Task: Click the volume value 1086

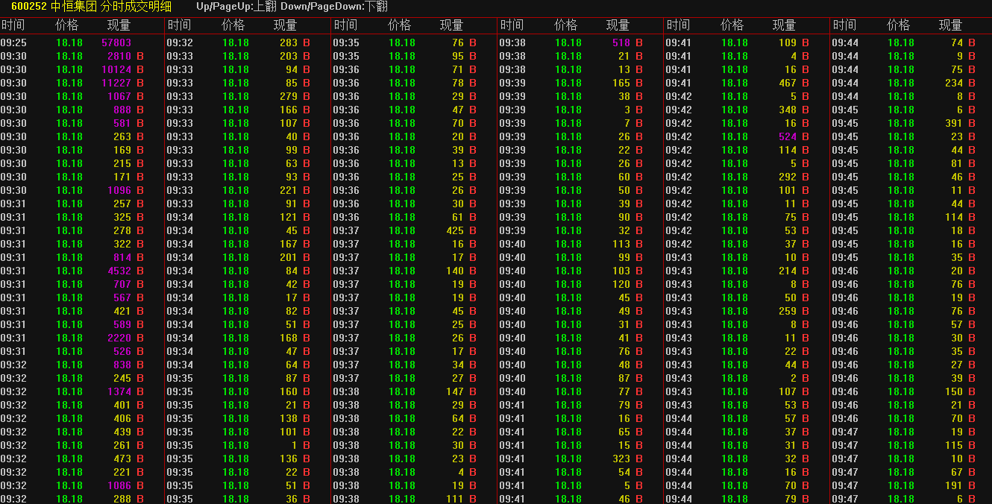Action: click(x=119, y=485)
